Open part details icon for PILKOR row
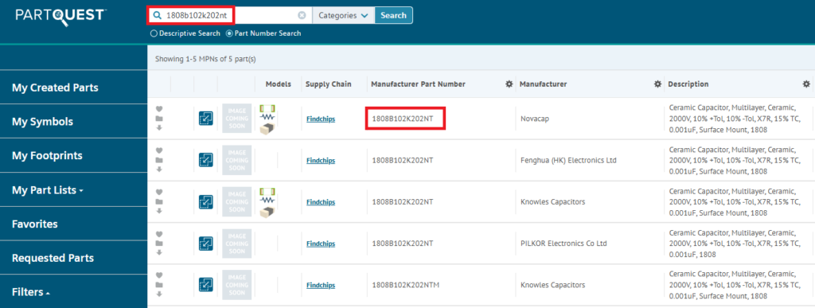This screenshot has height=308, width=815. 206,243
